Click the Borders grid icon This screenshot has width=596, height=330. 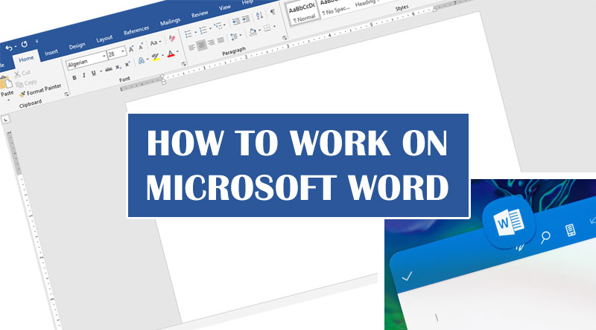point(267,28)
